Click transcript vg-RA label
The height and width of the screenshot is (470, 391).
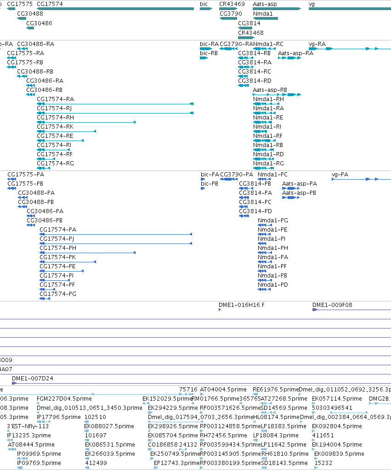coord(317,44)
